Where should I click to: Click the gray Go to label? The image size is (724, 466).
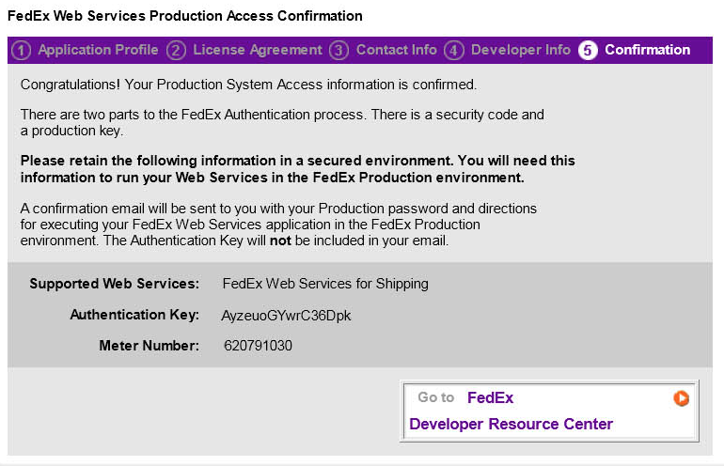pyautogui.click(x=435, y=397)
